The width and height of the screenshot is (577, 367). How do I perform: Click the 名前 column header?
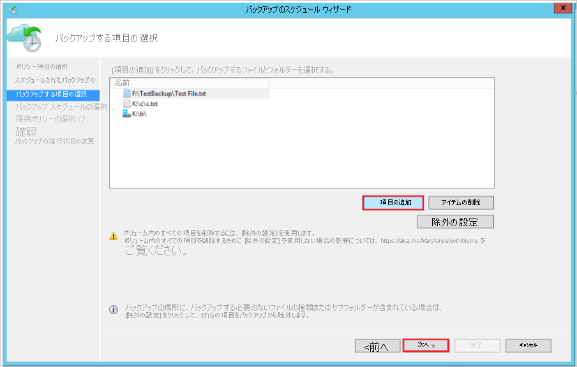coord(190,83)
